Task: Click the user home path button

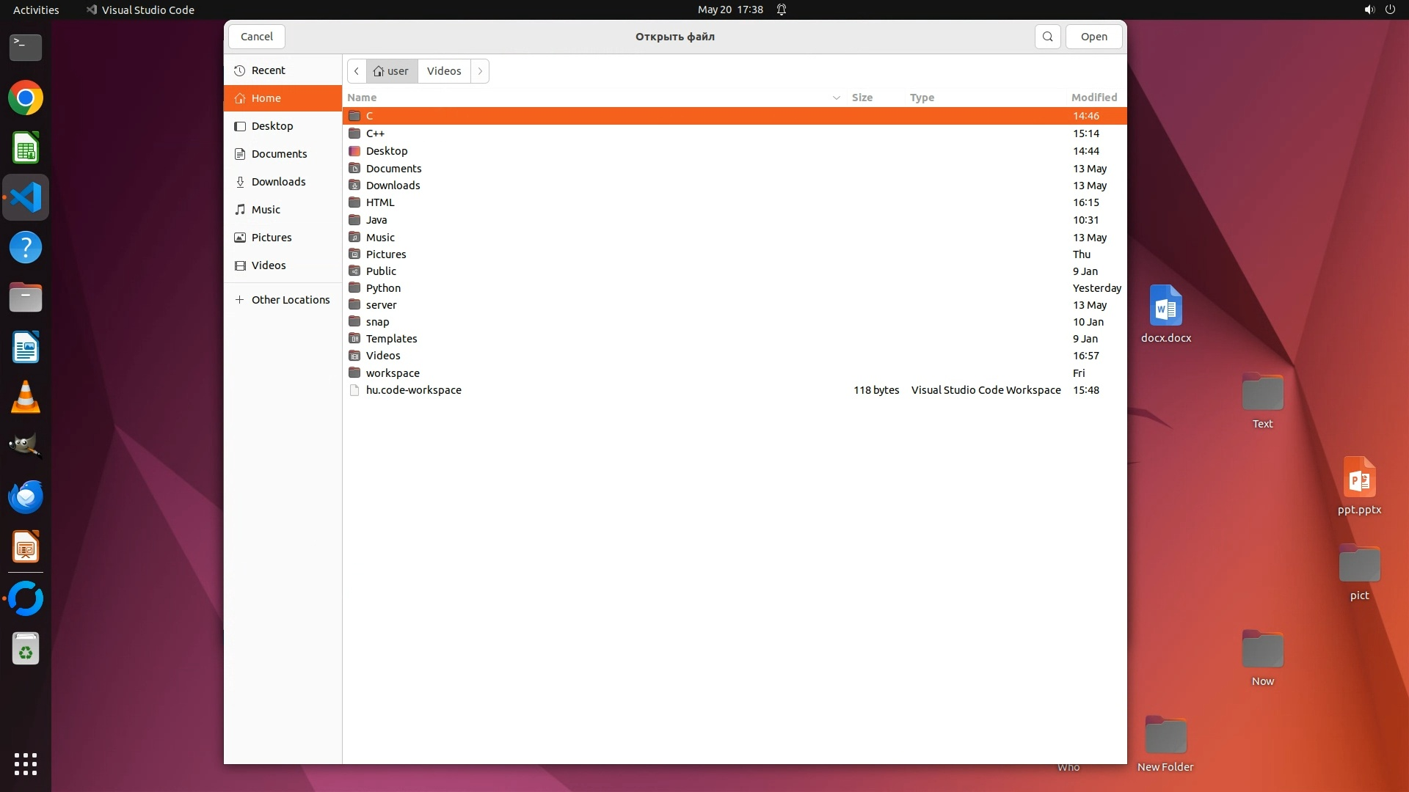Action: [391, 71]
